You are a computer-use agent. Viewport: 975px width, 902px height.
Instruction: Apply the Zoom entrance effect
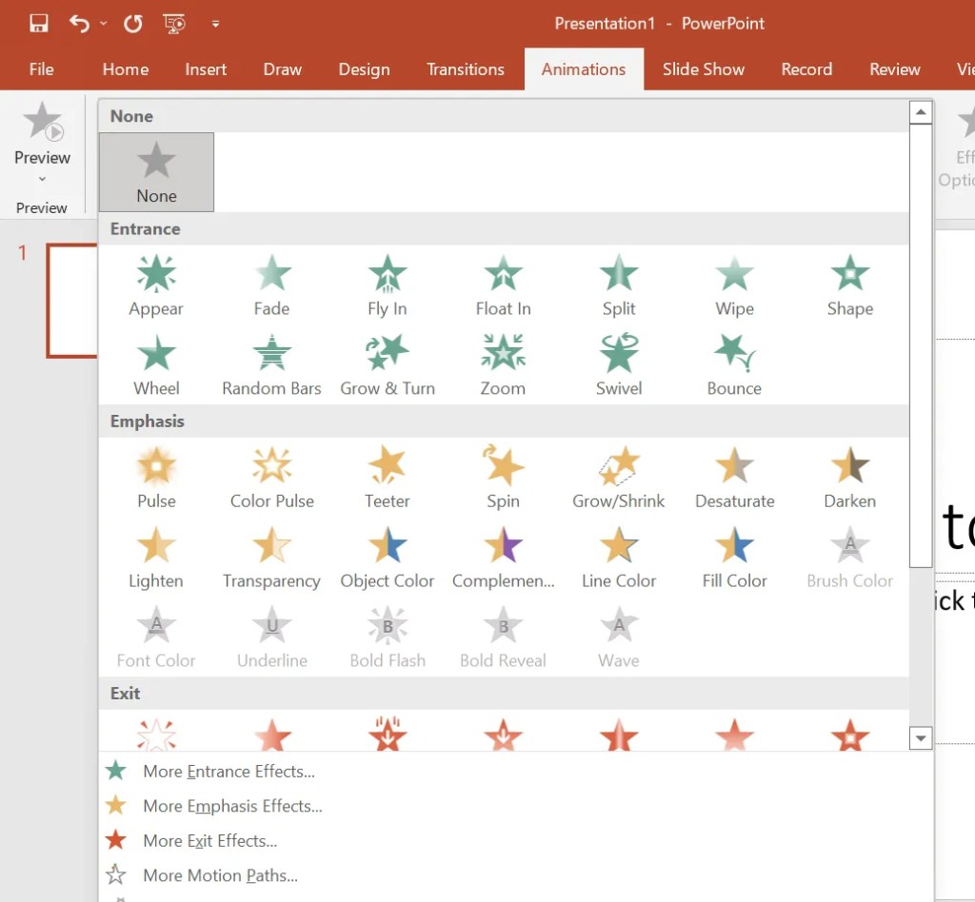click(x=503, y=364)
